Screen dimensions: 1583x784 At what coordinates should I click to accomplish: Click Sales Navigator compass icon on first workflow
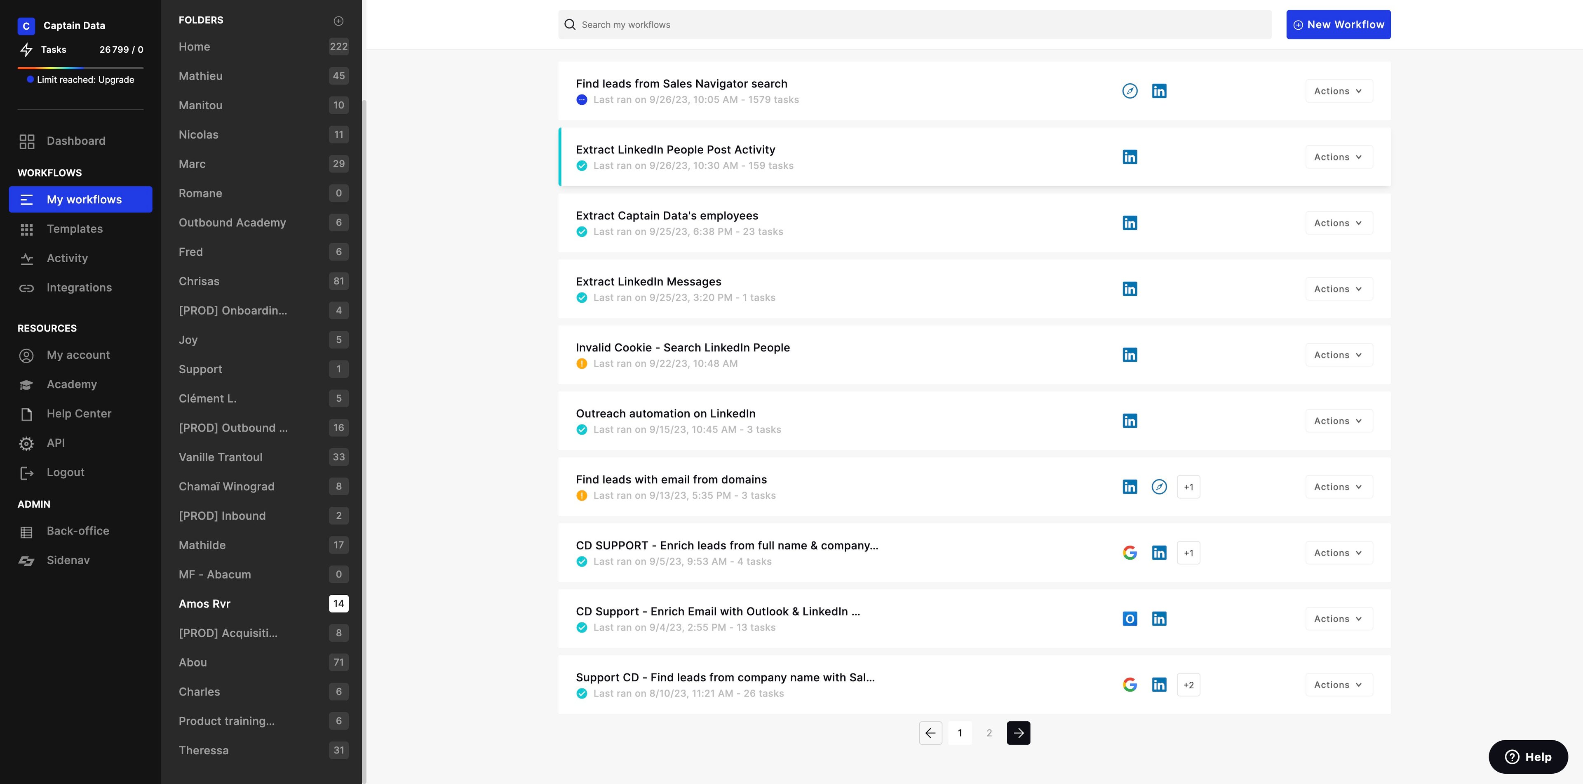tap(1130, 91)
